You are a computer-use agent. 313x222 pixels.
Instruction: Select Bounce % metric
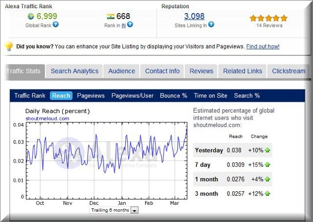[x=174, y=96]
